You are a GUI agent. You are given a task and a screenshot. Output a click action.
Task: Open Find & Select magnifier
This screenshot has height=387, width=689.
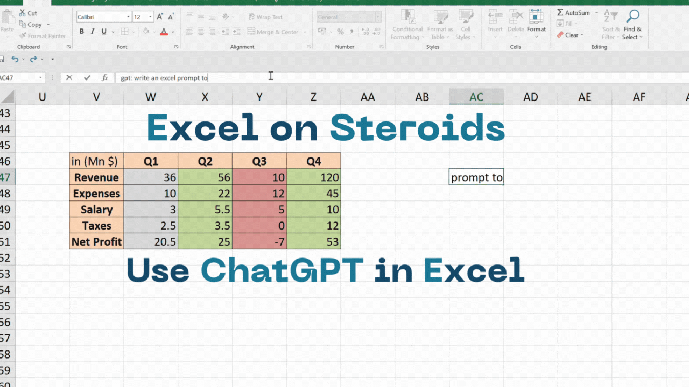pos(632,25)
